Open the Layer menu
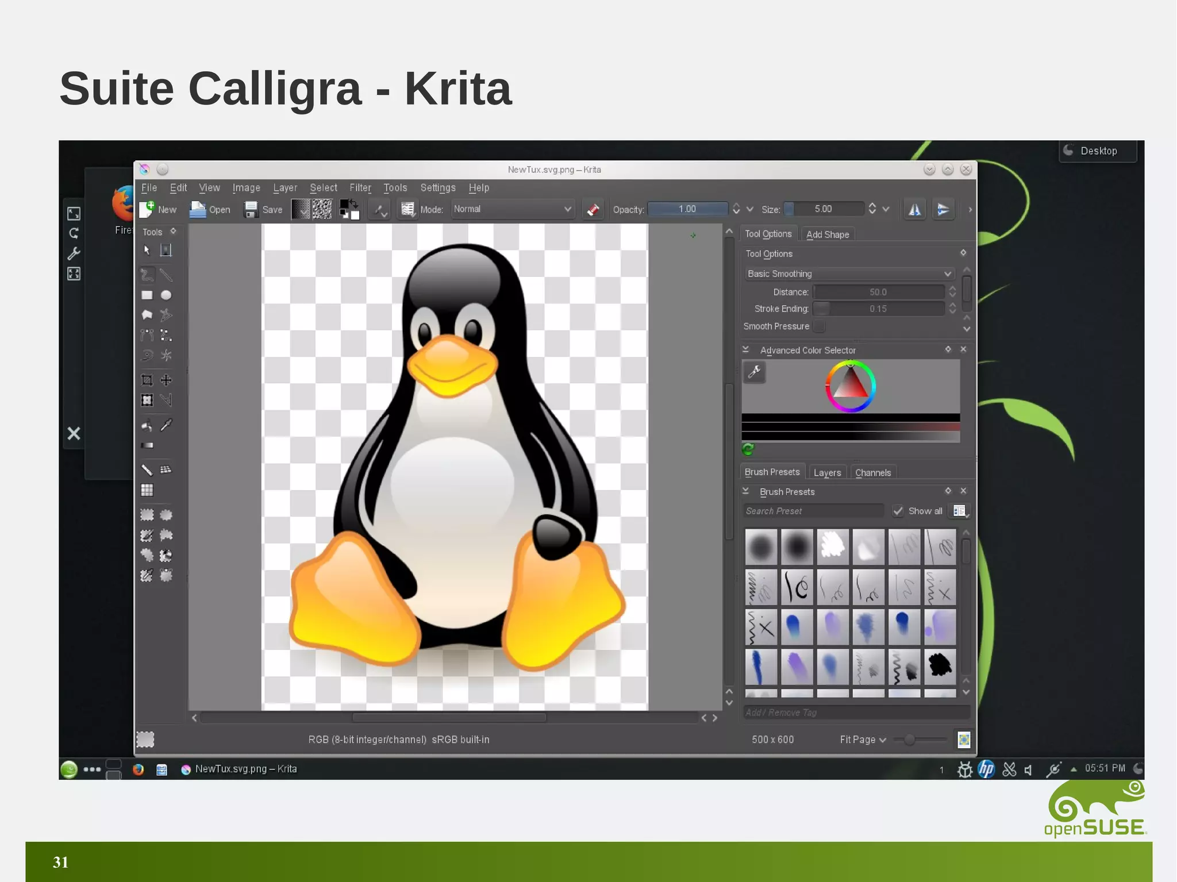The width and height of the screenshot is (1177, 882). coord(285,188)
